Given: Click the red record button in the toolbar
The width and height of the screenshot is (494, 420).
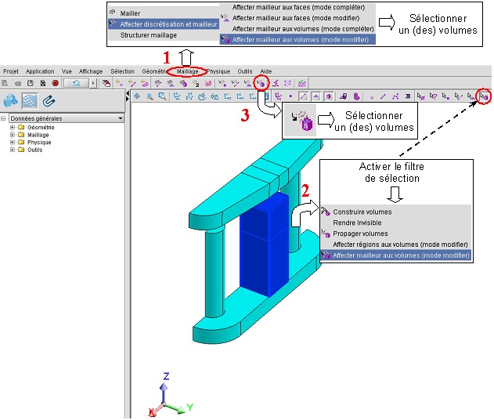Looking at the screenshot, I should click(56, 82).
